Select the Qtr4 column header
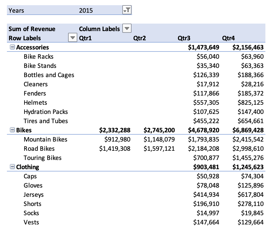The width and height of the screenshot is (270, 229). pyautogui.click(x=228, y=38)
